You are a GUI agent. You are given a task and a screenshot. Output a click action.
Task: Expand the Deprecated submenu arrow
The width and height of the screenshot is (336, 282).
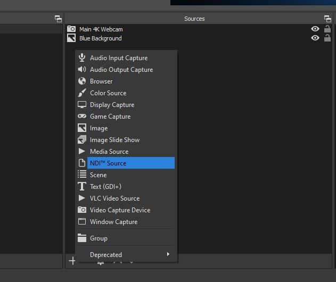pyautogui.click(x=168, y=254)
